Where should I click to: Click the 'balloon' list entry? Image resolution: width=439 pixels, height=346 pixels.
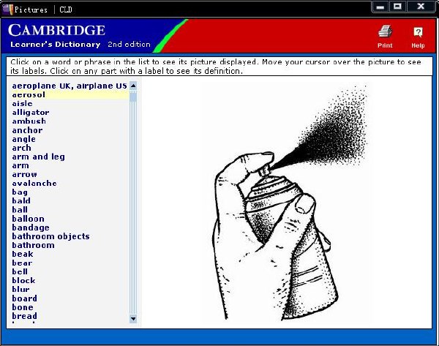(x=29, y=219)
